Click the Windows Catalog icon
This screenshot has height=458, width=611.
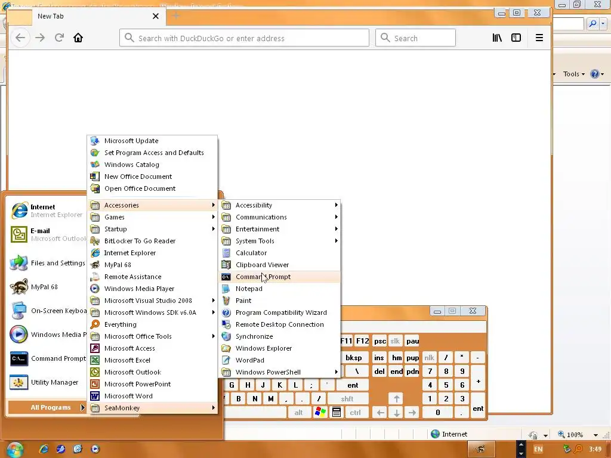tap(95, 165)
